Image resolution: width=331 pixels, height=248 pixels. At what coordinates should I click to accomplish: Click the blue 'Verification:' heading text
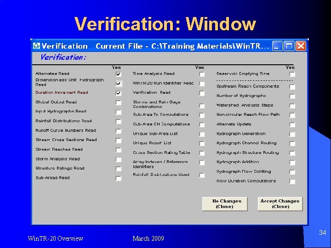pos(63,57)
